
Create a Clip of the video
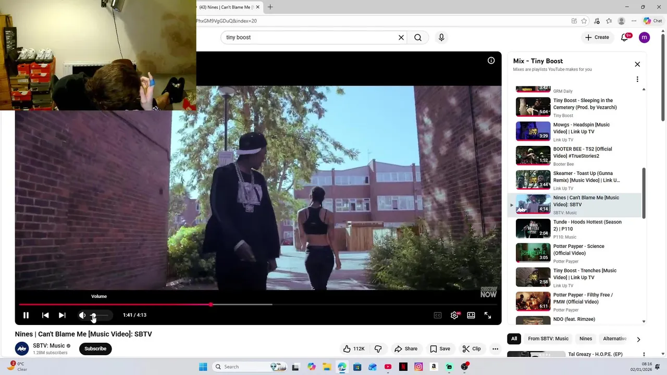tap(471, 349)
